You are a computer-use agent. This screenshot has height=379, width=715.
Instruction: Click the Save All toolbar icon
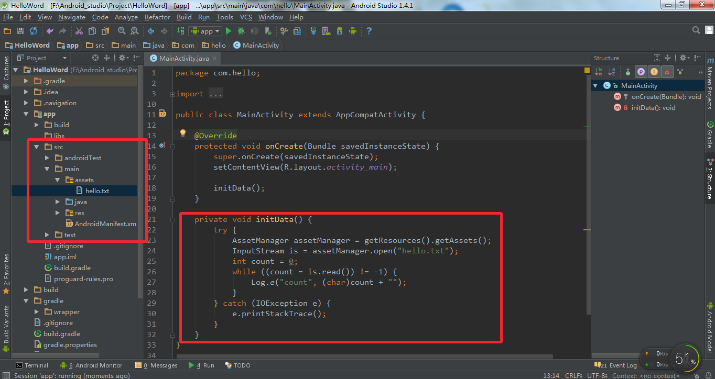[20, 31]
